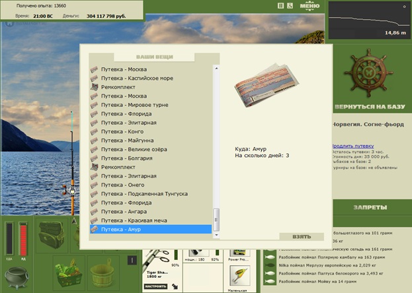The height and width of the screenshot is (293, 412).
Task: Click the wooden bucket icon
Action: click(103, 273)
